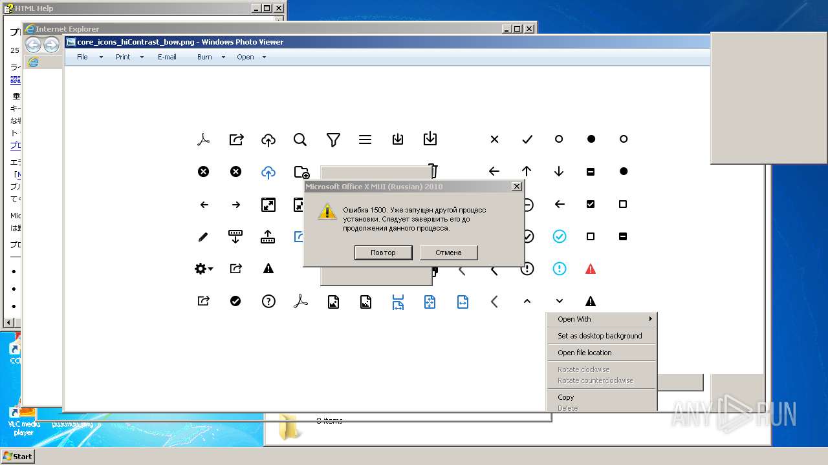Click the plain checkmark icon in image
This screenshot has width=828, height=465.
click(x=527, y=139)
